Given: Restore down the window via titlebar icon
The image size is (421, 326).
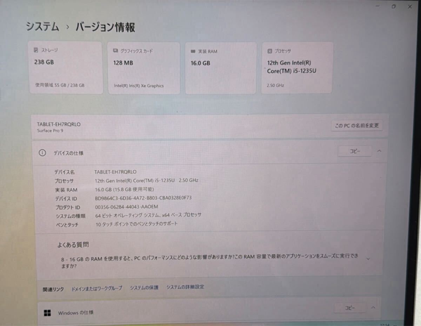Looking at the screenshot, I should click(x=394, y=6).
